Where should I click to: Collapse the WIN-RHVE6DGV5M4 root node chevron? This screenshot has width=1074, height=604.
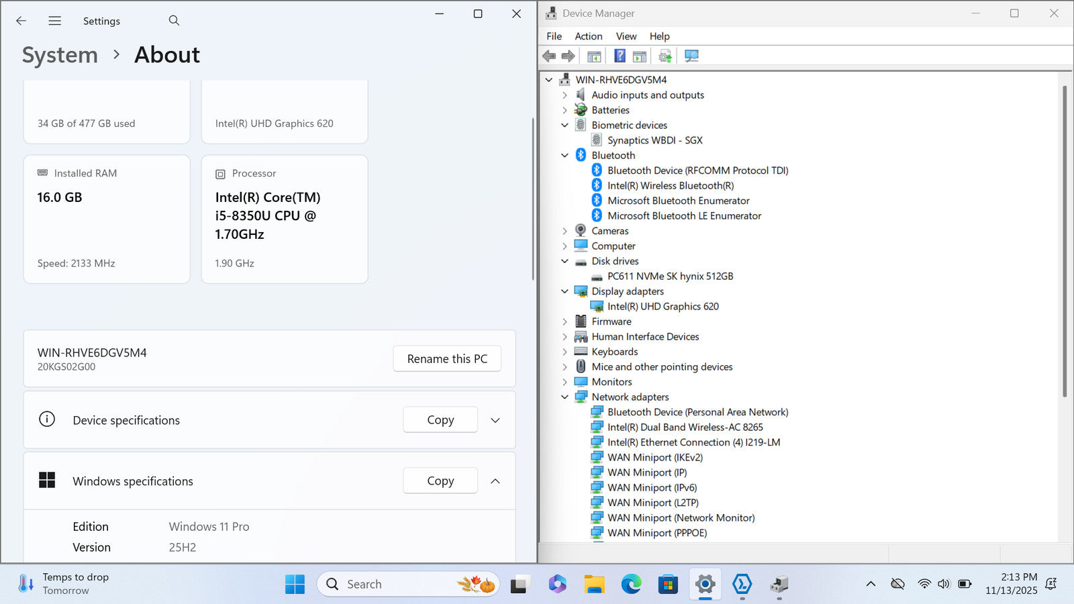[548, 80]
